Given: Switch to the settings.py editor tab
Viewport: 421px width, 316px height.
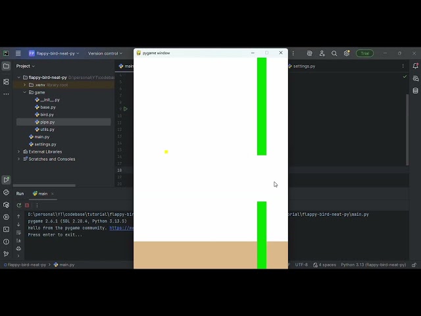Looking at the screenshot, I should click(302, 66).
